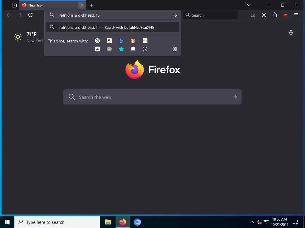The image size is (305, 228).
Task: Go back one page
Action: pos(9,15)
